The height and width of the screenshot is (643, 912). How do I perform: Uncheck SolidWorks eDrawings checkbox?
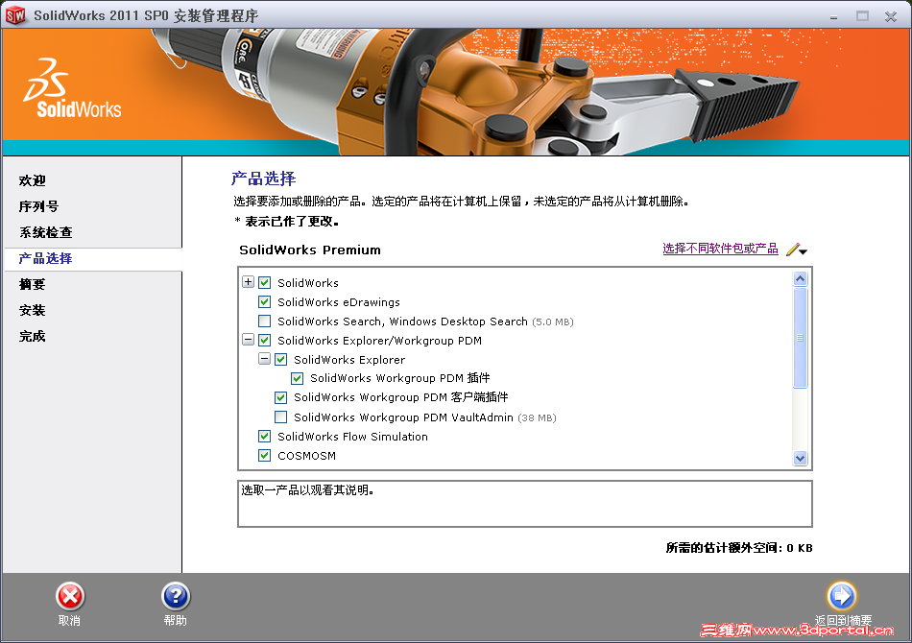pyautogui.click(x=265, y=301)
